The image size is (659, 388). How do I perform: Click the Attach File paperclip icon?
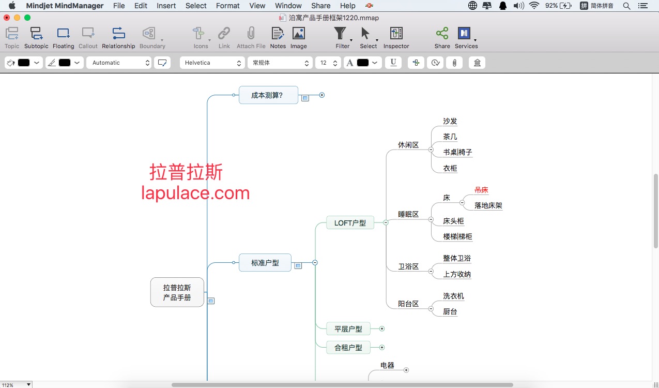[251, 34]
